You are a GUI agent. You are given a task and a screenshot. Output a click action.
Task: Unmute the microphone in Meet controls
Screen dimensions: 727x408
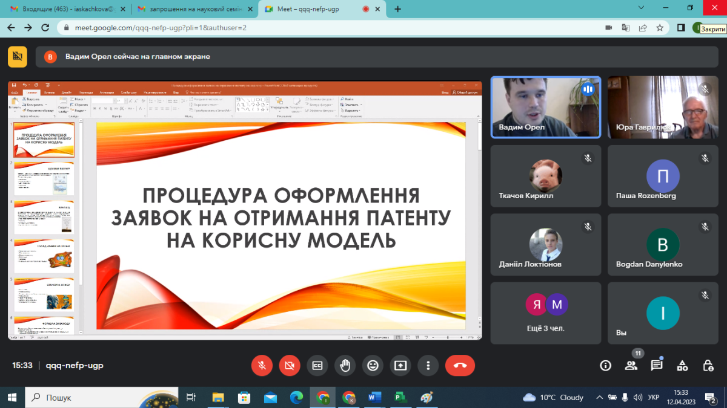pos(262,365)
